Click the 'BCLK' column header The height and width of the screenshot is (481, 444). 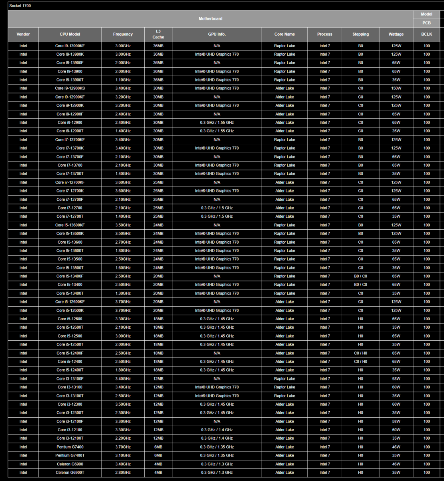click(x=427, y=34)
